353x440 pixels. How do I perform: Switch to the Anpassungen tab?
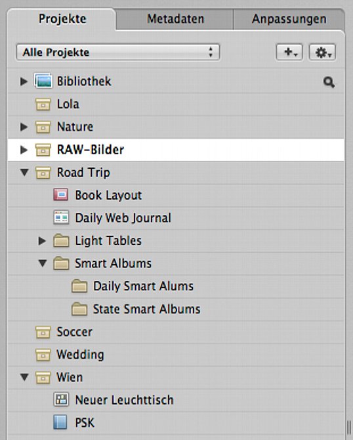pos(289,19)
